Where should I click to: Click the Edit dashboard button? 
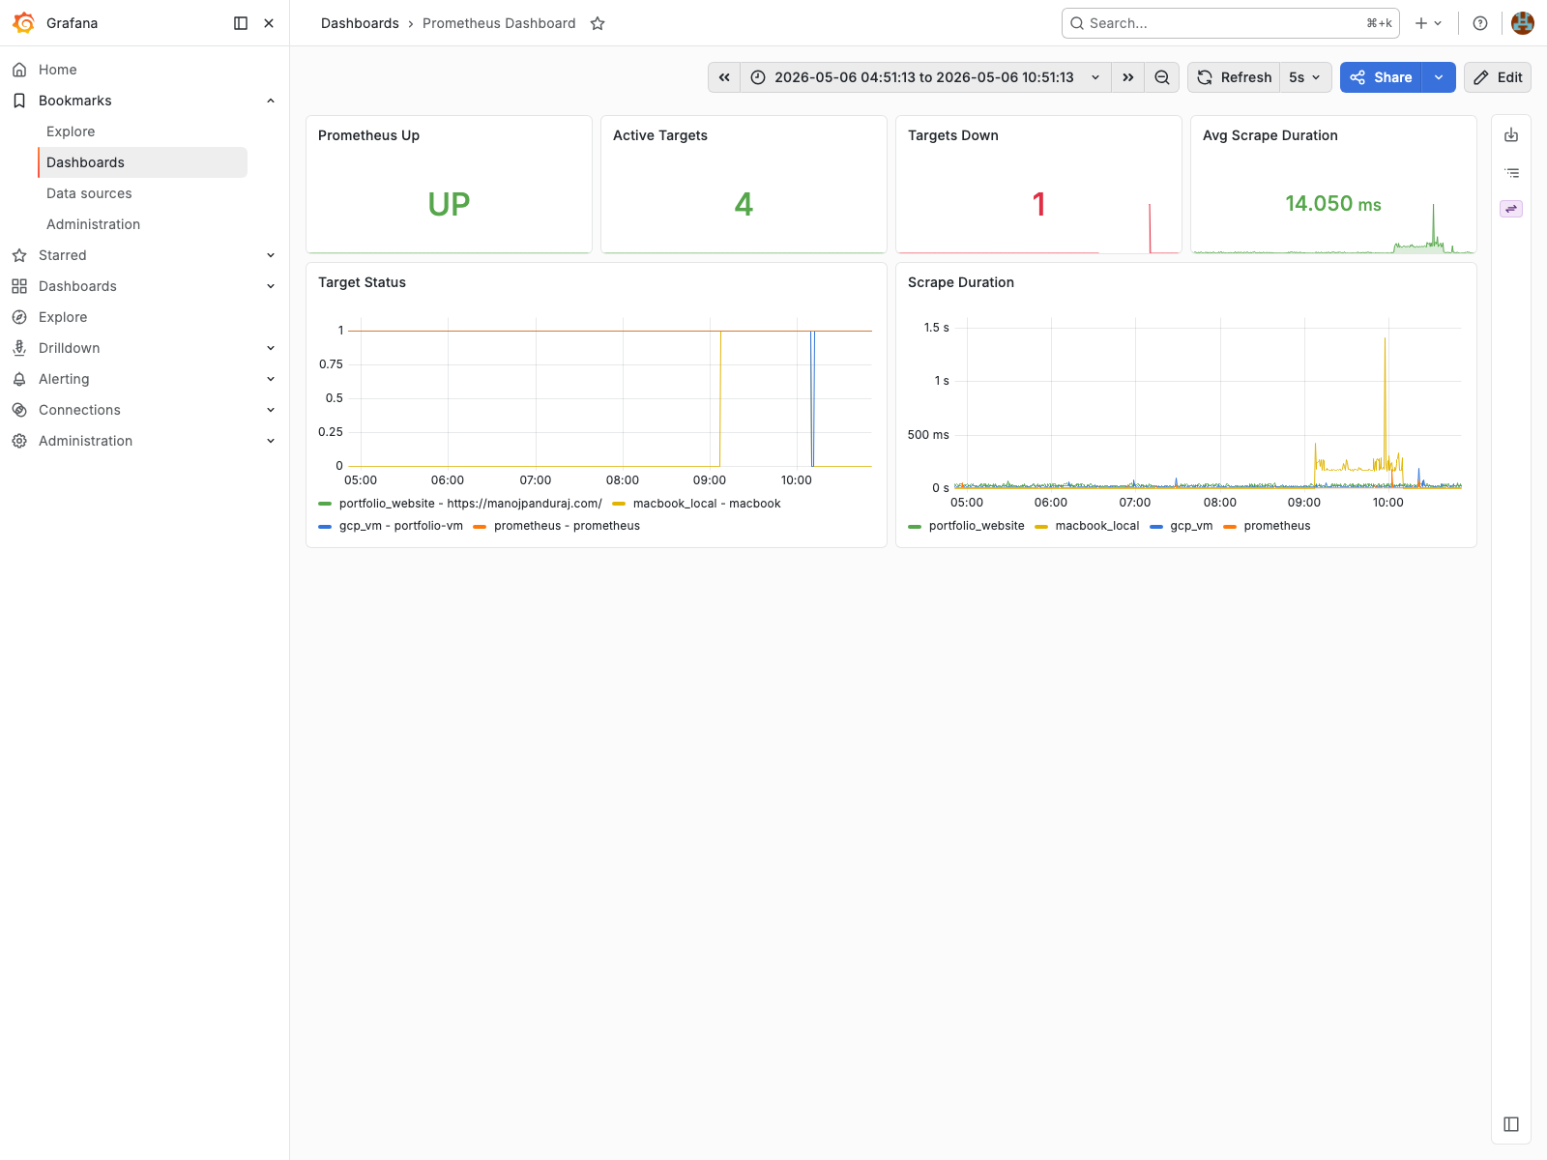pyautogui.click(x=1498, y=77)
